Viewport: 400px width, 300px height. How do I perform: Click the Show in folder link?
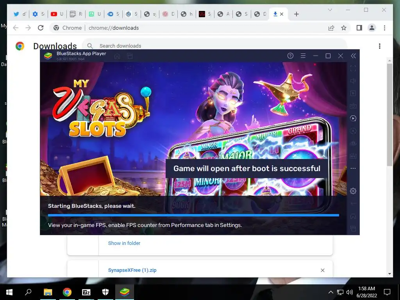[x=124, y=243]
